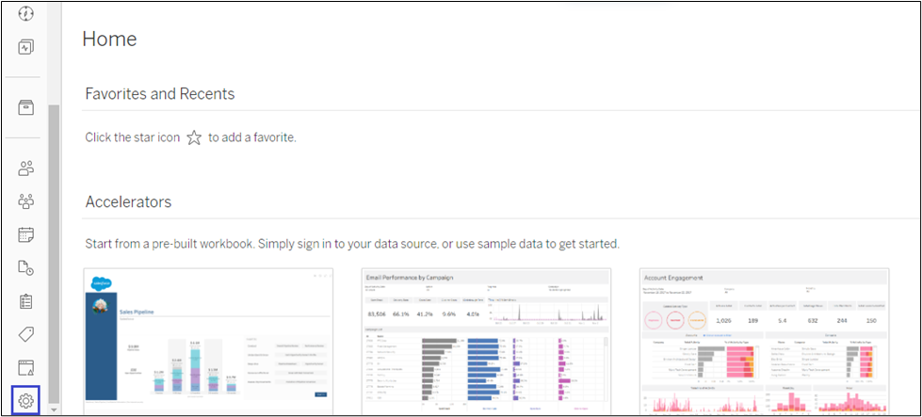Open the Site Status icon
This screenshot has height=417, width=922.
(26, 367)
